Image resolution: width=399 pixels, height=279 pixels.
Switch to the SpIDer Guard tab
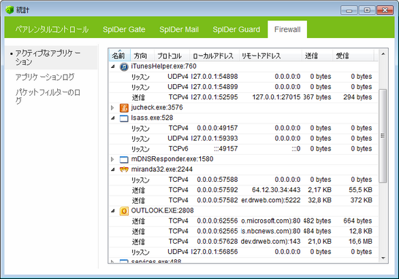click(236, 29)
